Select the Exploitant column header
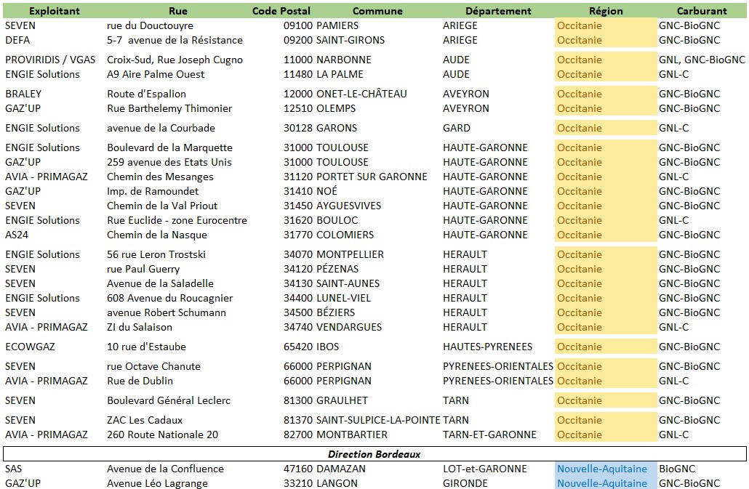749x489 pixels. (55, 11)
